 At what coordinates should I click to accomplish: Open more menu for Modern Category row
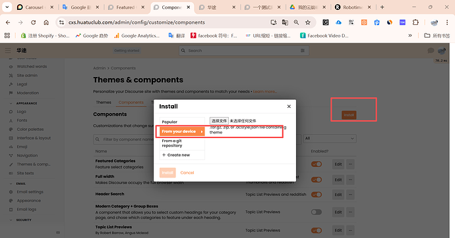350,212
